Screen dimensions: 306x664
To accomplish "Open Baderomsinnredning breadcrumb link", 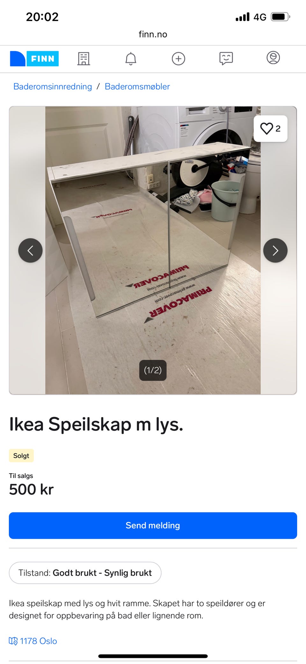I will coord(53,87).
